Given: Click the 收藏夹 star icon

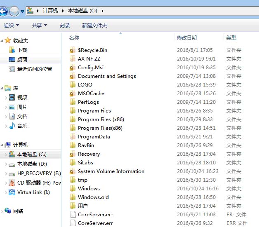Looking at the screenshot, I should [7, 40].
